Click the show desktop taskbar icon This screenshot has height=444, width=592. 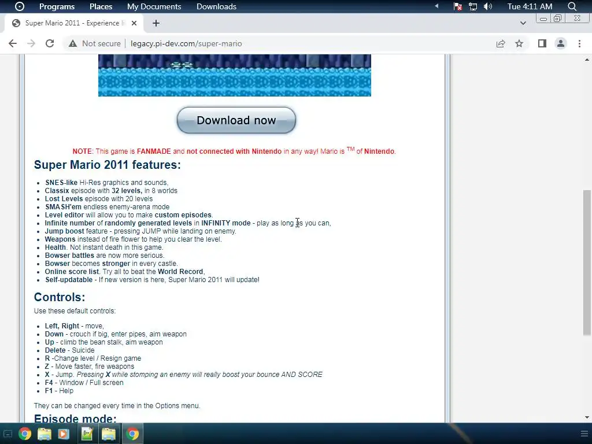point(8,434)
